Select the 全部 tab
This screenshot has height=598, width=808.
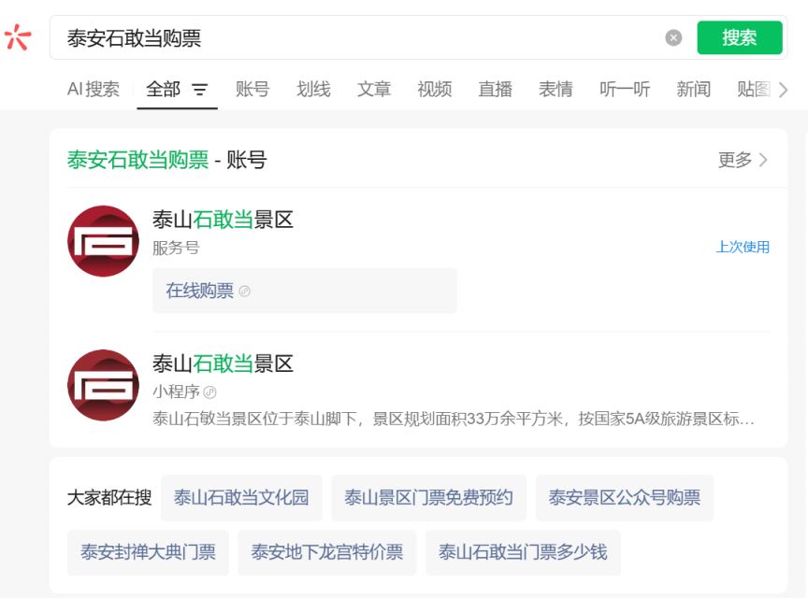(x=163, y=89)
